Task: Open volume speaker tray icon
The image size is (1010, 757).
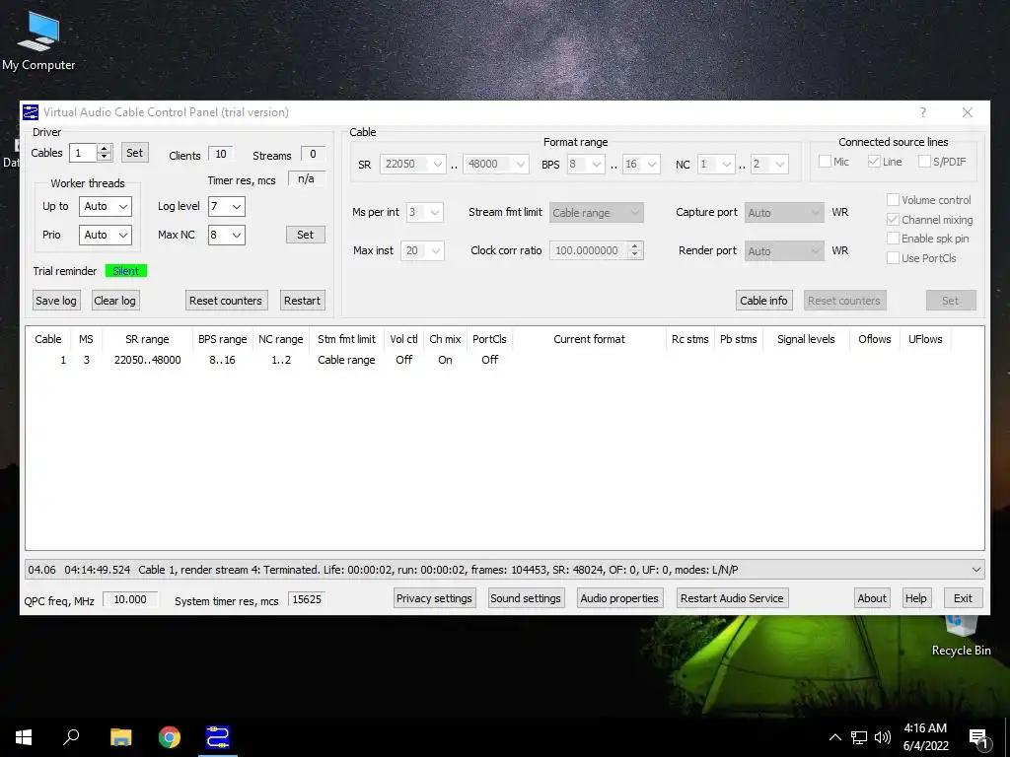Action: pyautogui.click(x=883, y=737)
